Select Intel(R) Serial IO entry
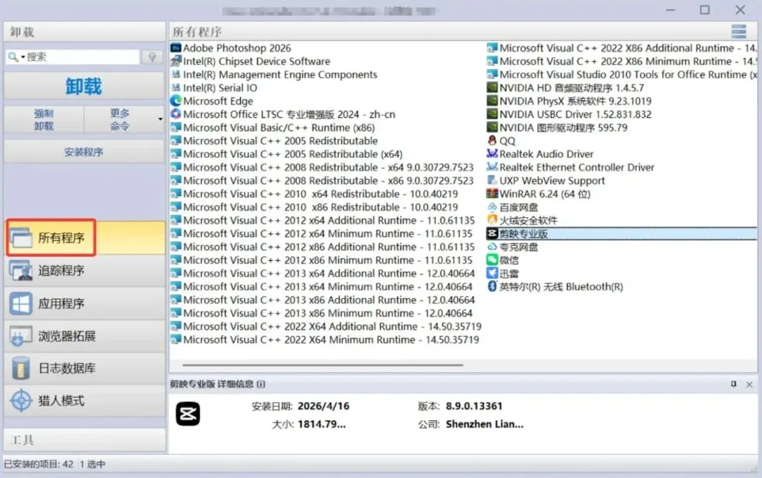 click(x=214, y=88)
